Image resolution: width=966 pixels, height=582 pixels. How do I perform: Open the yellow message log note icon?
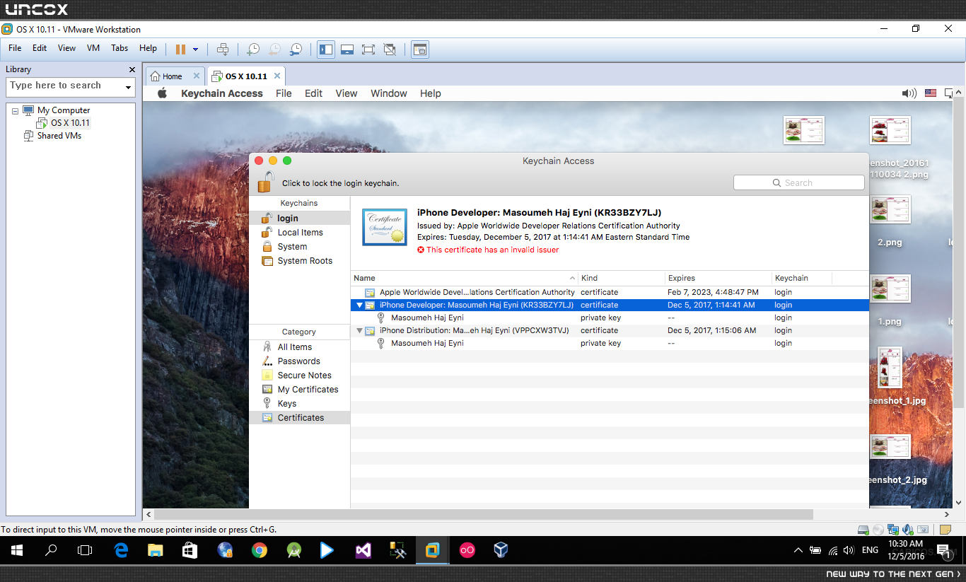pyautogui.click(x=945, y=530)
